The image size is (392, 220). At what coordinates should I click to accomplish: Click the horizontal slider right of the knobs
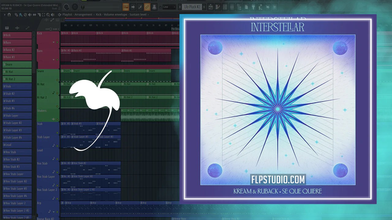coord(101,7)
